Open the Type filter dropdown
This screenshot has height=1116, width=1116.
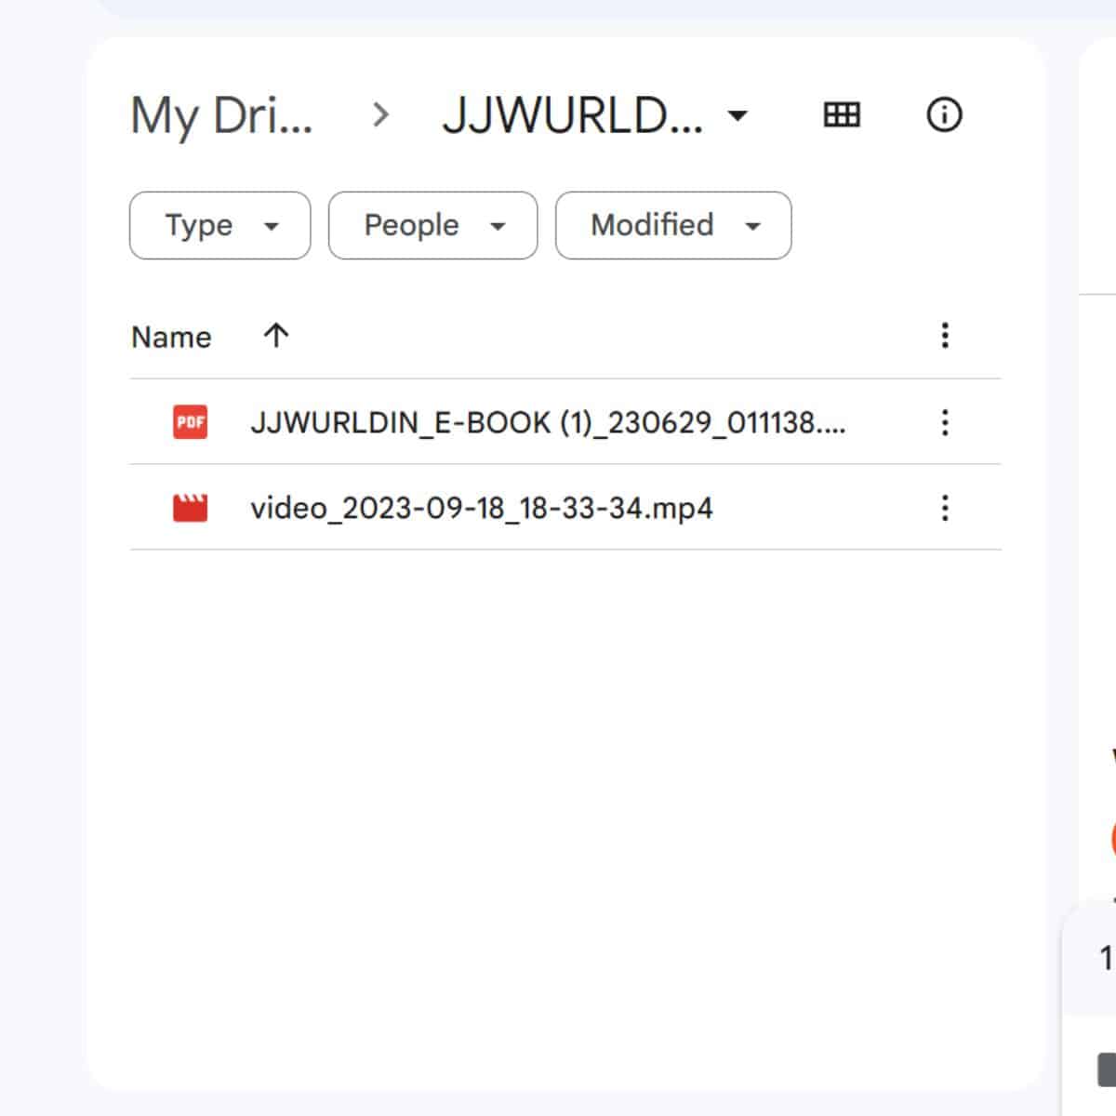pyautogui.click(x=219, y=225)
